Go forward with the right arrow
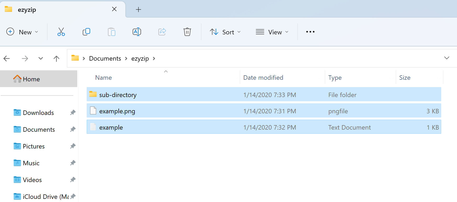 point(25,59)
